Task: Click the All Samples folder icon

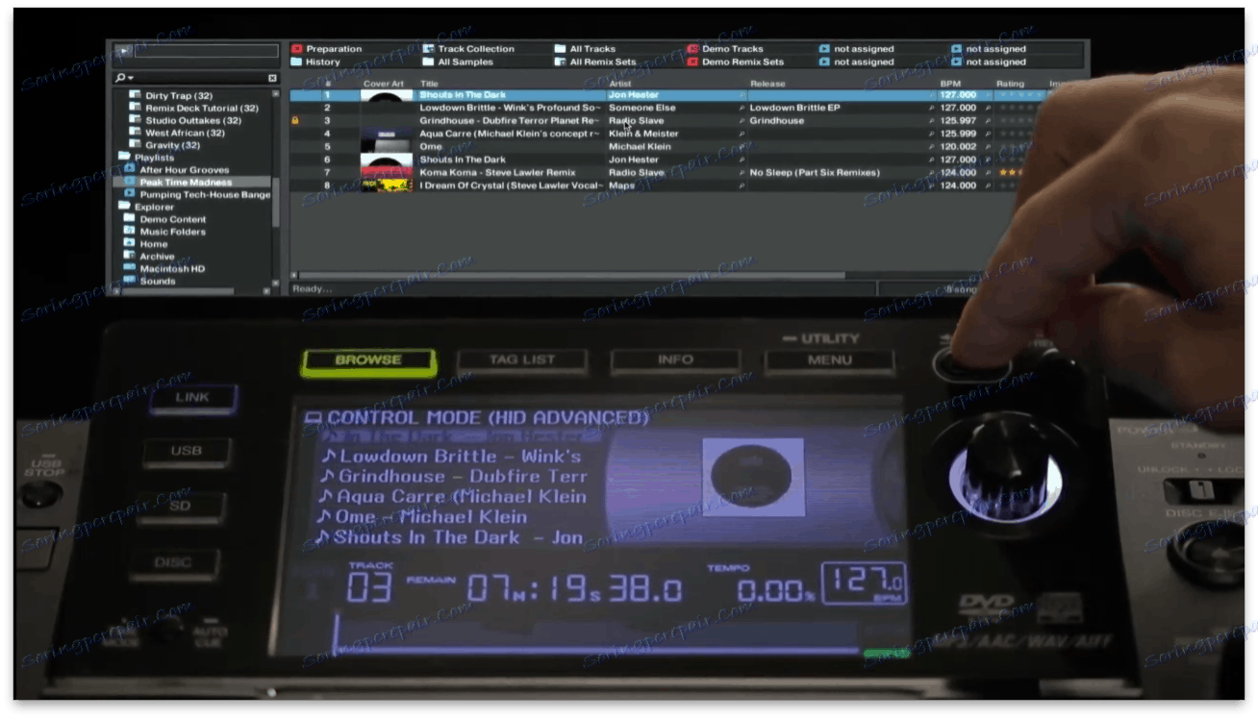Action: pos(429,62)
